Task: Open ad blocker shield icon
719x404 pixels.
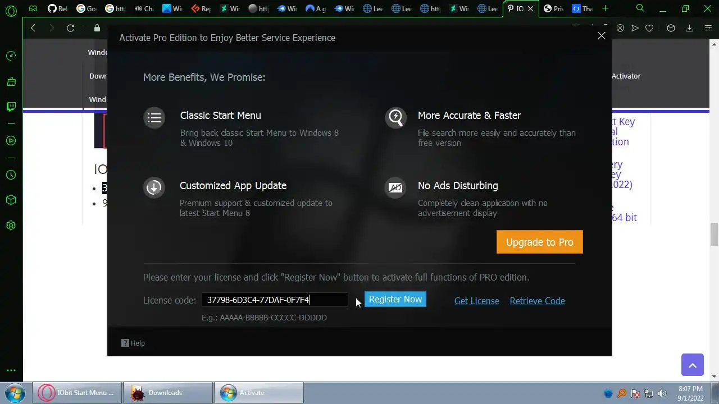Action: [620, 28]
